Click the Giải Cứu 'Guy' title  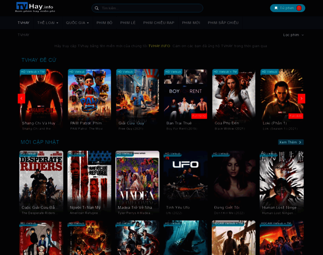[x=131, y=123]
